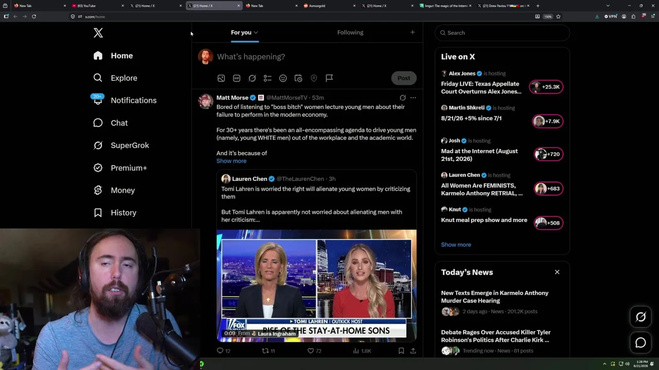The image size is (659, 370).
Task: Toggle the VPN button in browser toolbar
Action: [611, 16]
